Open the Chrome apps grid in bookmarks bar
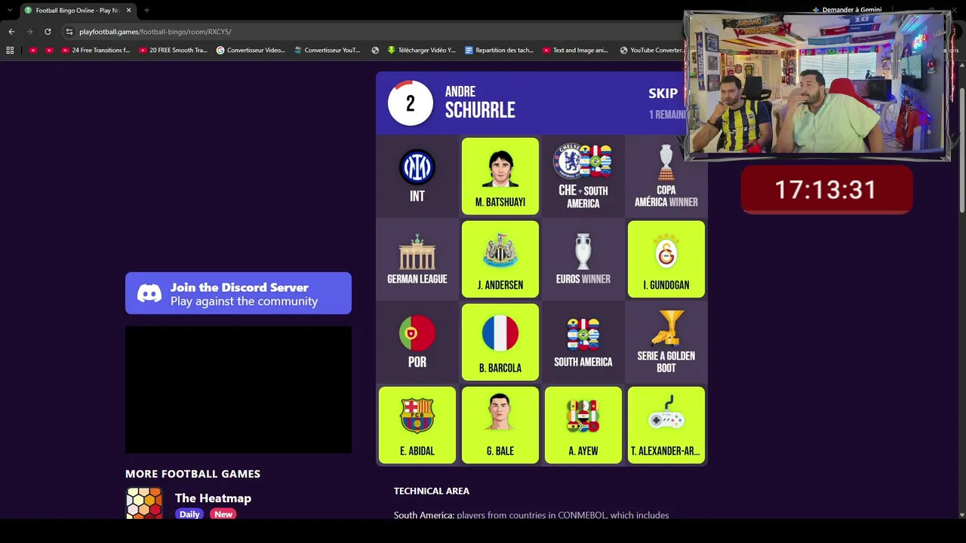The image size is (966, 543). click(10, 51)
